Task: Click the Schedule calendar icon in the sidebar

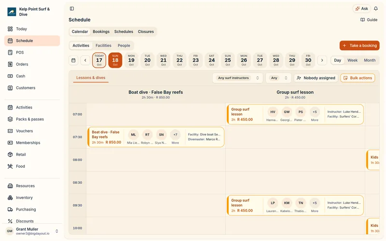Action: [10, 41]
